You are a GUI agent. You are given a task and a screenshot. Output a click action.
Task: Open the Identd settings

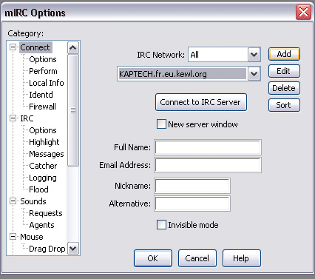coord(41,95)
